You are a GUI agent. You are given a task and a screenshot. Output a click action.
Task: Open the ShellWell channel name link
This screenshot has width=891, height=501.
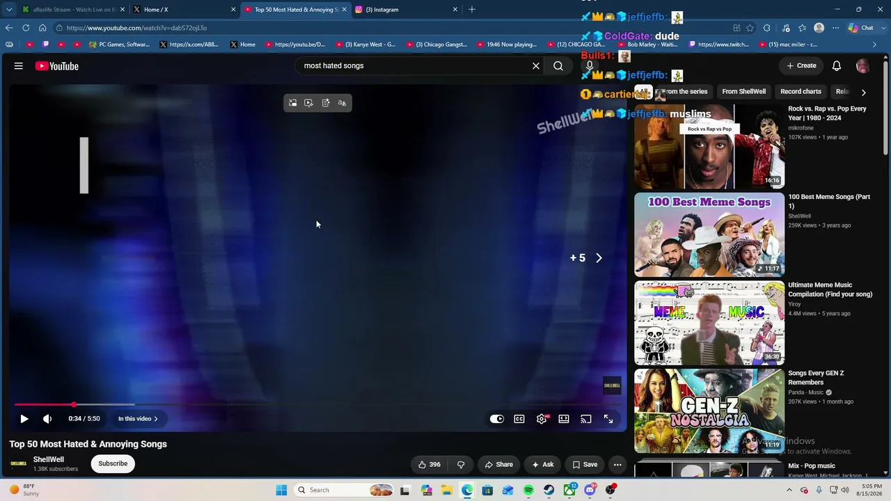pyautogui.click(x=49, y=459)
